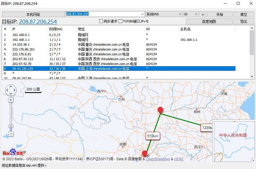Image resolution: width=256 pixels, height=169 pixels.
Task: Click the 武汉 city label on map
Action: point(197,147)
